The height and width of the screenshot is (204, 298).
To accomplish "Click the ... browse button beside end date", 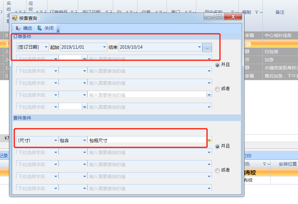I will 207,47.
